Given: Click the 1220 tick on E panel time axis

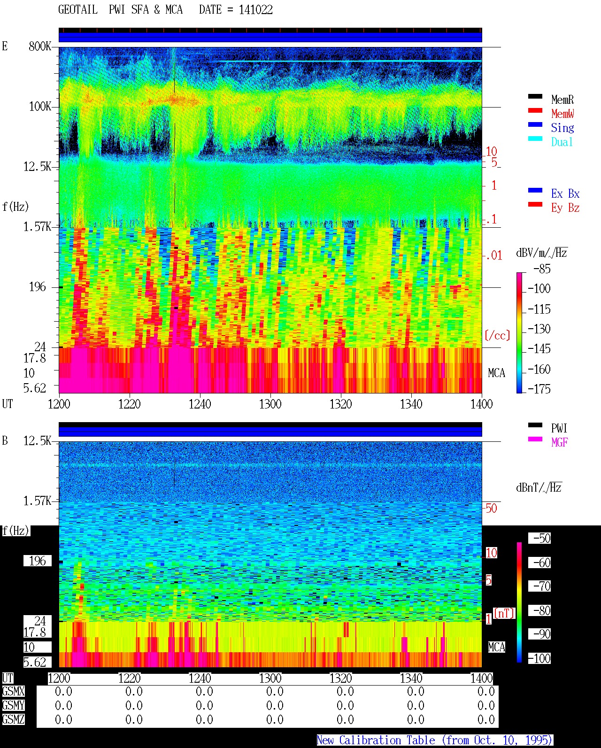Looking at the screenshot, I should click(129, 404).
